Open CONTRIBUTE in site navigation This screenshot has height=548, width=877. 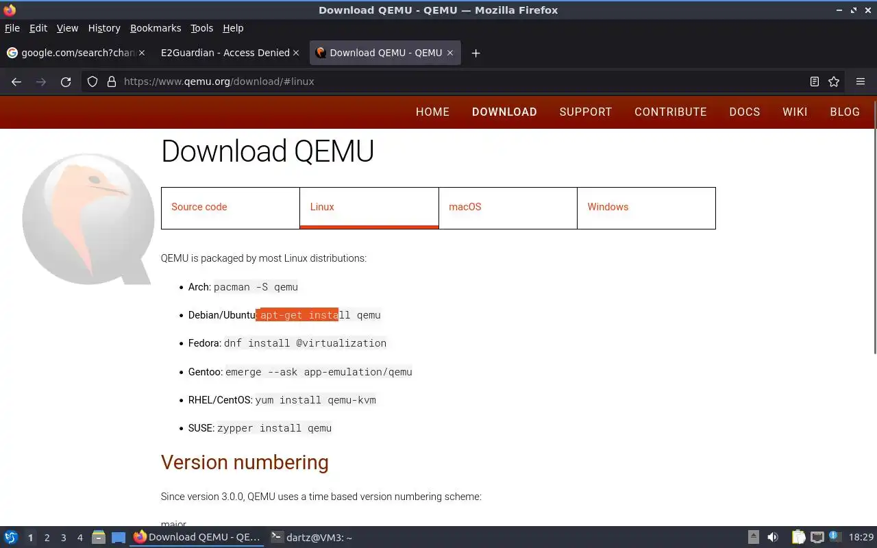[671, 112]
